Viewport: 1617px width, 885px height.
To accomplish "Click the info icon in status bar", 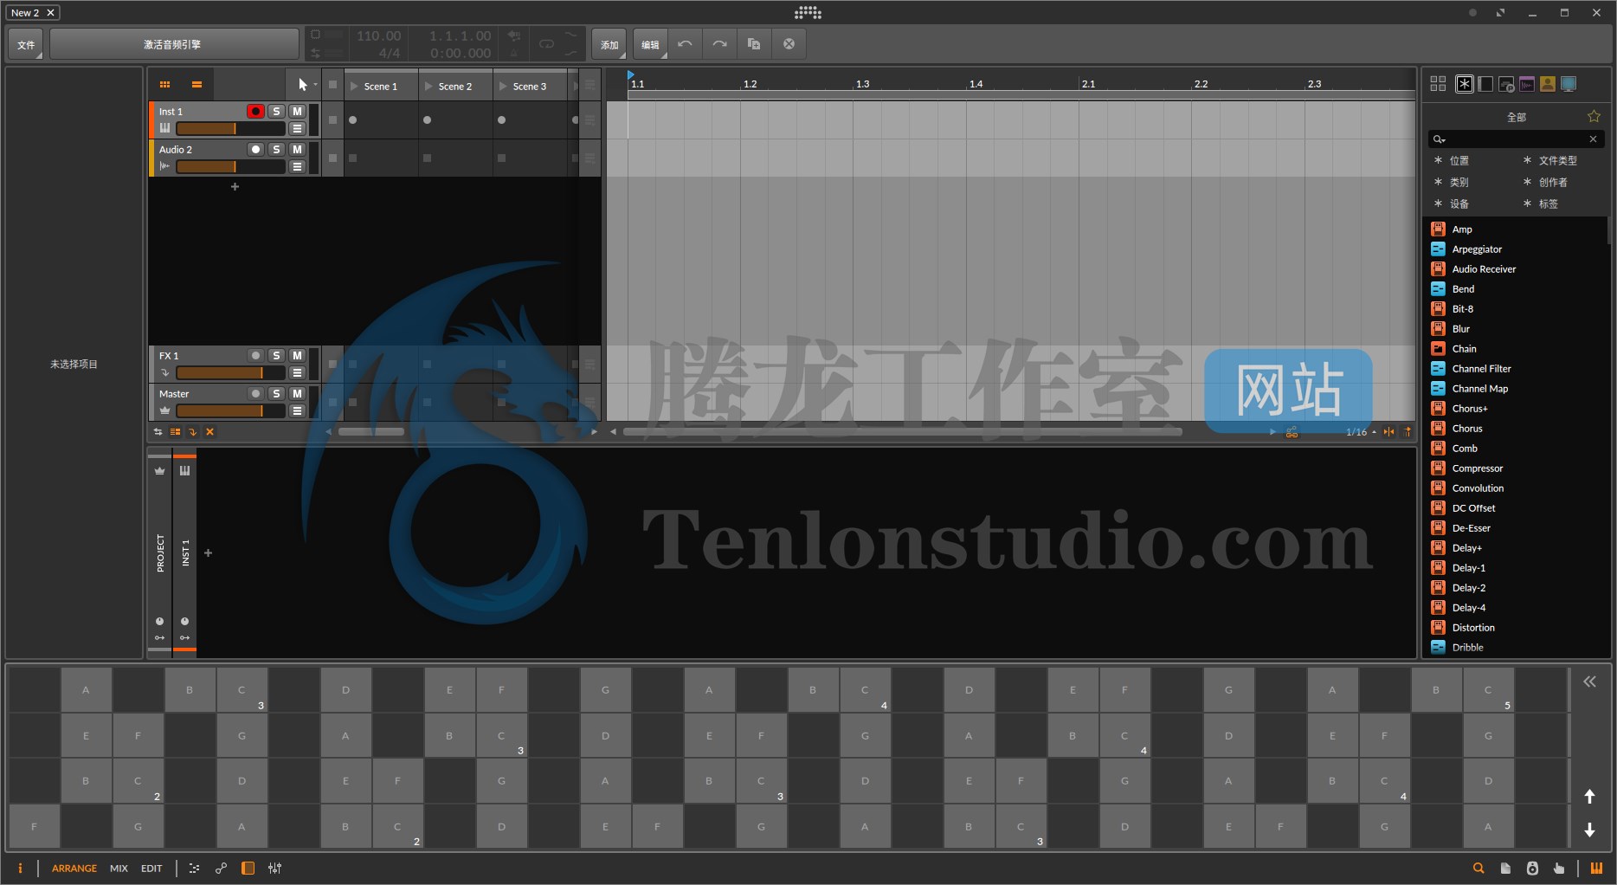I will (x=20, y=869).
